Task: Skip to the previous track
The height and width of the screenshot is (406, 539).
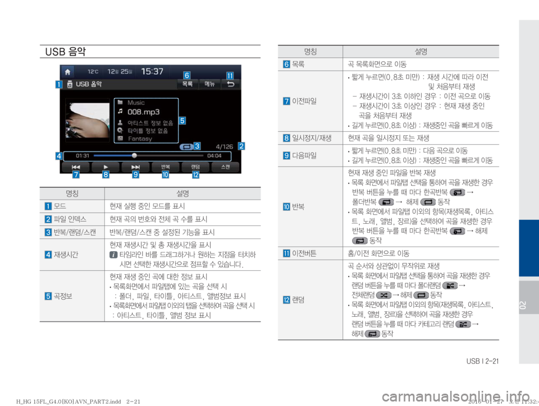Action: 77,167
